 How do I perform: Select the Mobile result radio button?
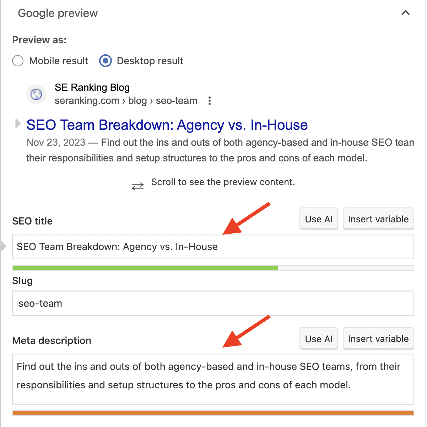[17, 61]
